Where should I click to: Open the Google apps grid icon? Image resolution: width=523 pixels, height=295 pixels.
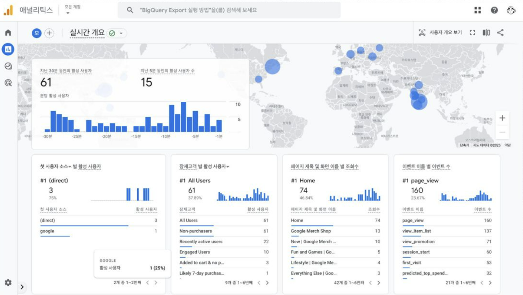(x=478, y=10)
